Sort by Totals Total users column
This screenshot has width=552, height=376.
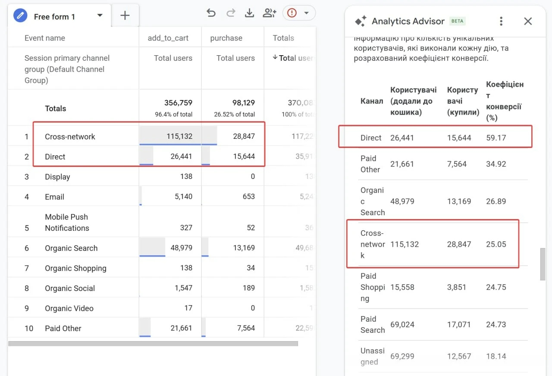coord(293,58)
